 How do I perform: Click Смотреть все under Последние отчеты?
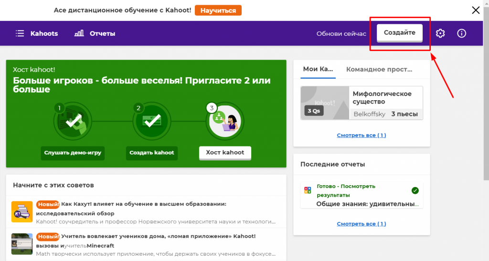(x=361, y=224)
